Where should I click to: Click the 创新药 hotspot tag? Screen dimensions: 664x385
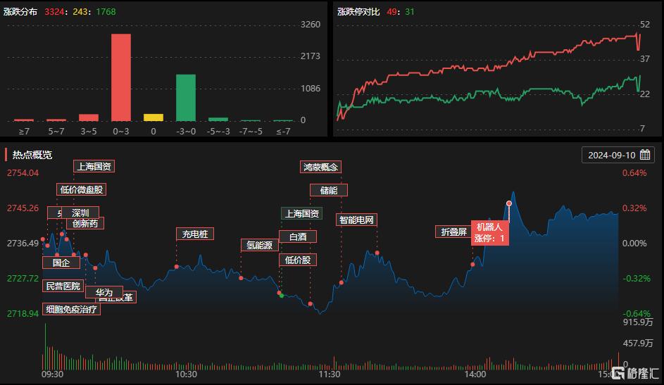85,223
